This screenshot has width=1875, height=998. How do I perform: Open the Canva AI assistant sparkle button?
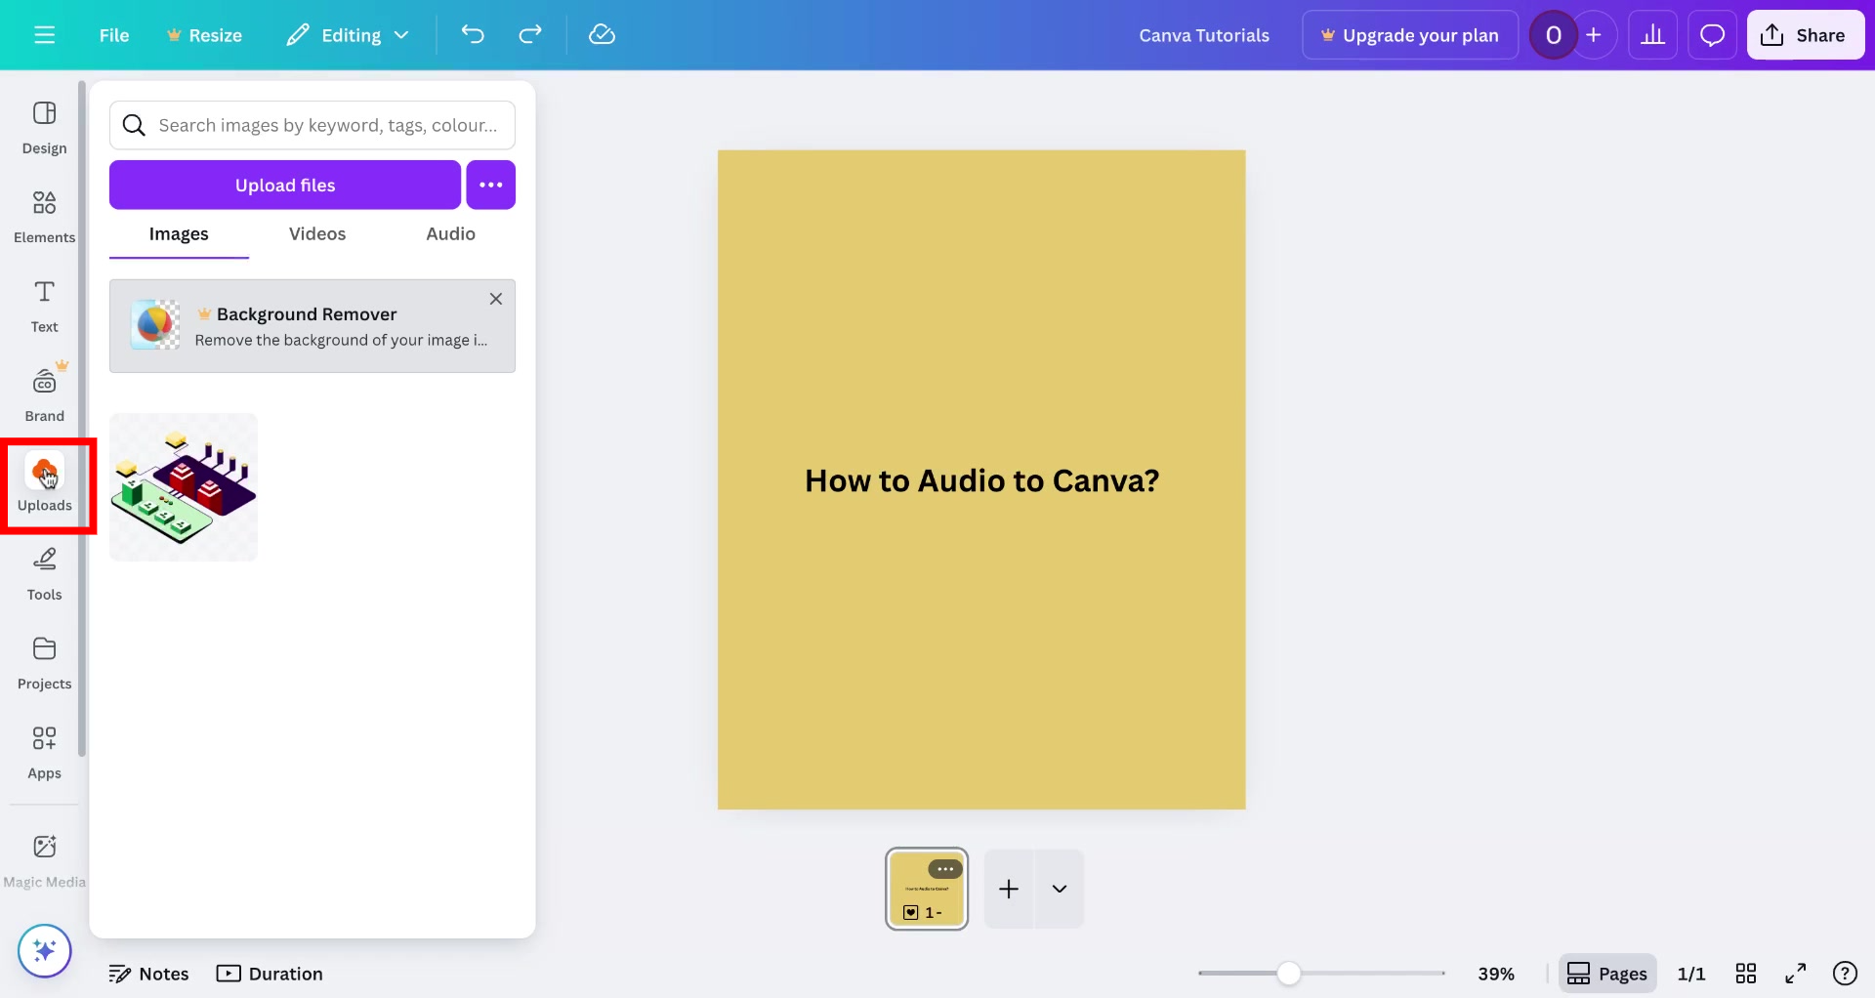(x=44, y=950)
